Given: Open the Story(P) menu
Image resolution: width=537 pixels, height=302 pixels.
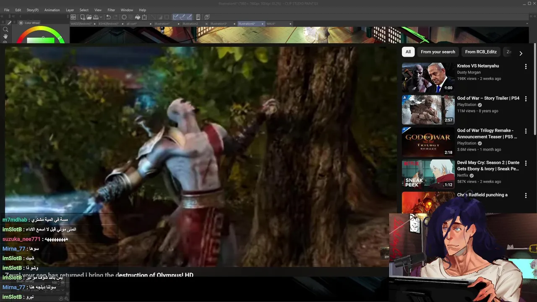Looking at the screenshot, I should click(x=32, y=10).
